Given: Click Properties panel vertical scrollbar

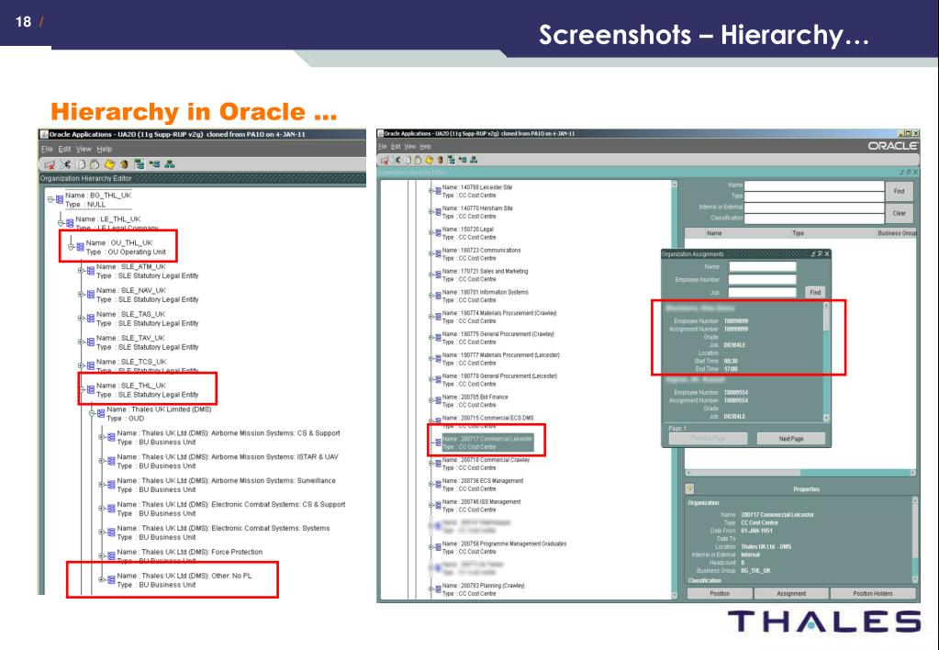Looking at the screenshot, I should coord(914,540).
